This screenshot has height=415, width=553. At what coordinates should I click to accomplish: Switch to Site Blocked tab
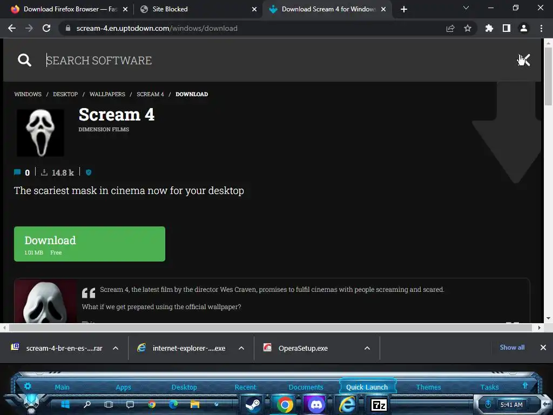click(170, 9)
